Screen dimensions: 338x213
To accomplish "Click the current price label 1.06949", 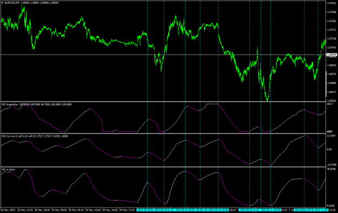I will 332,55.
